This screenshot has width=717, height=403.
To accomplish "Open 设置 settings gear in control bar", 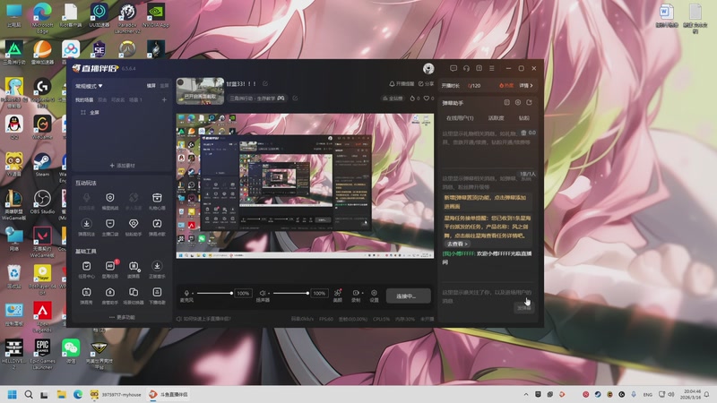I will (x=374, y=296).
